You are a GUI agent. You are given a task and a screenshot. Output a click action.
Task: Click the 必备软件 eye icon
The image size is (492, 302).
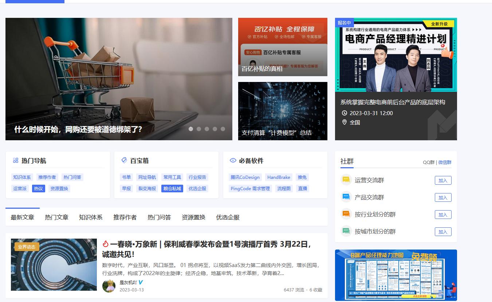[x=233, y=160]
